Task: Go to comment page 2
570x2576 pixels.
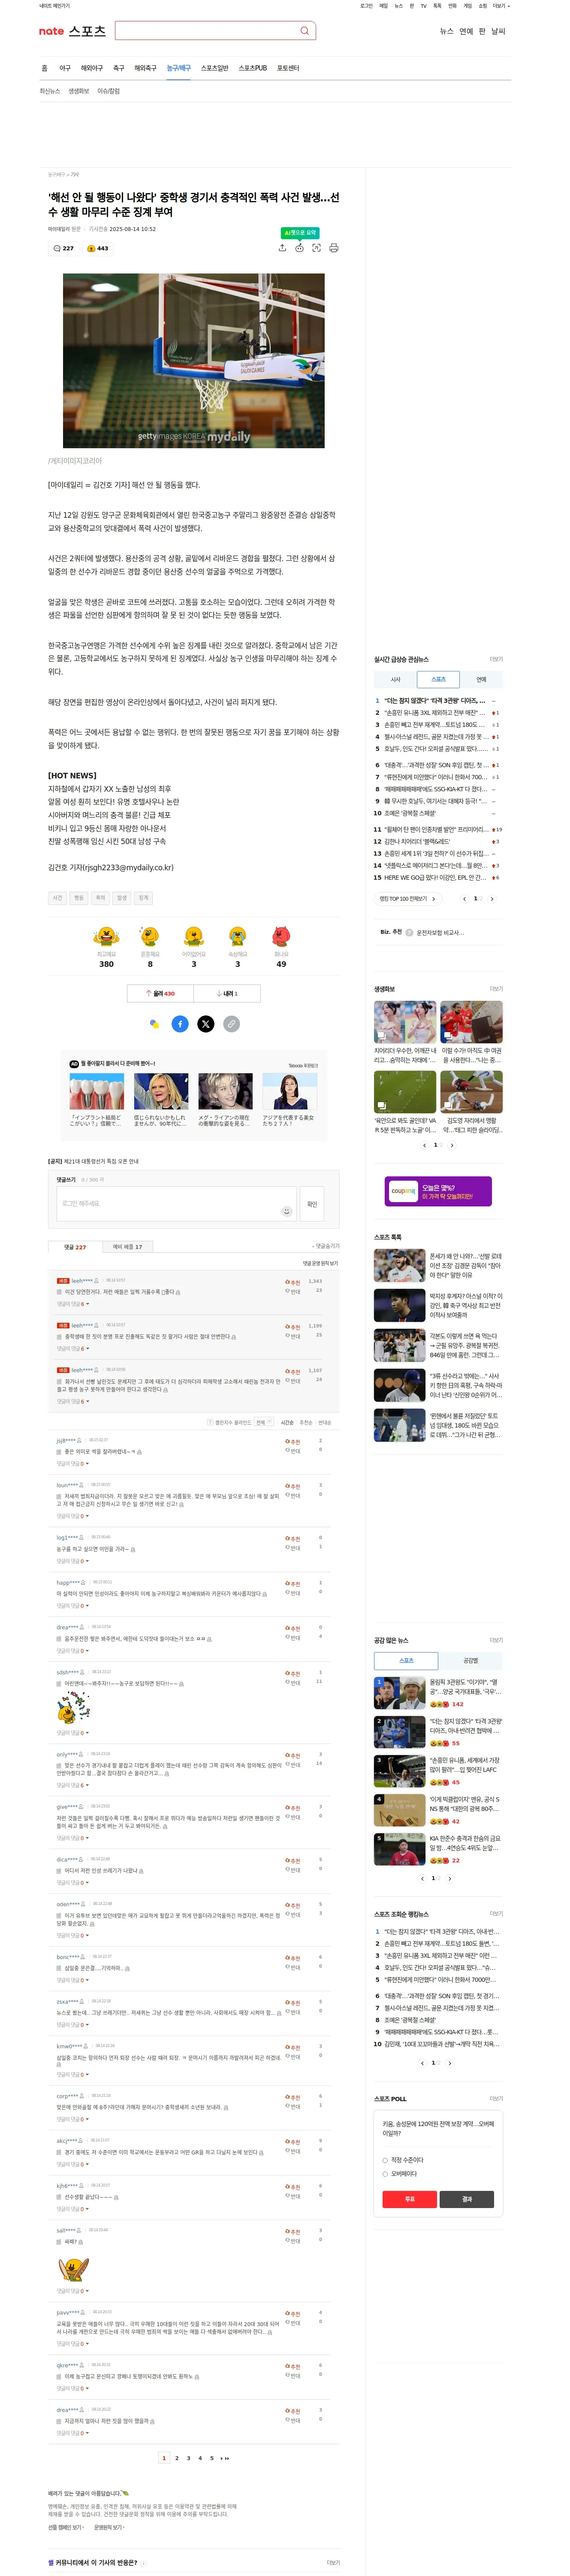Action: click(177, 2458)
